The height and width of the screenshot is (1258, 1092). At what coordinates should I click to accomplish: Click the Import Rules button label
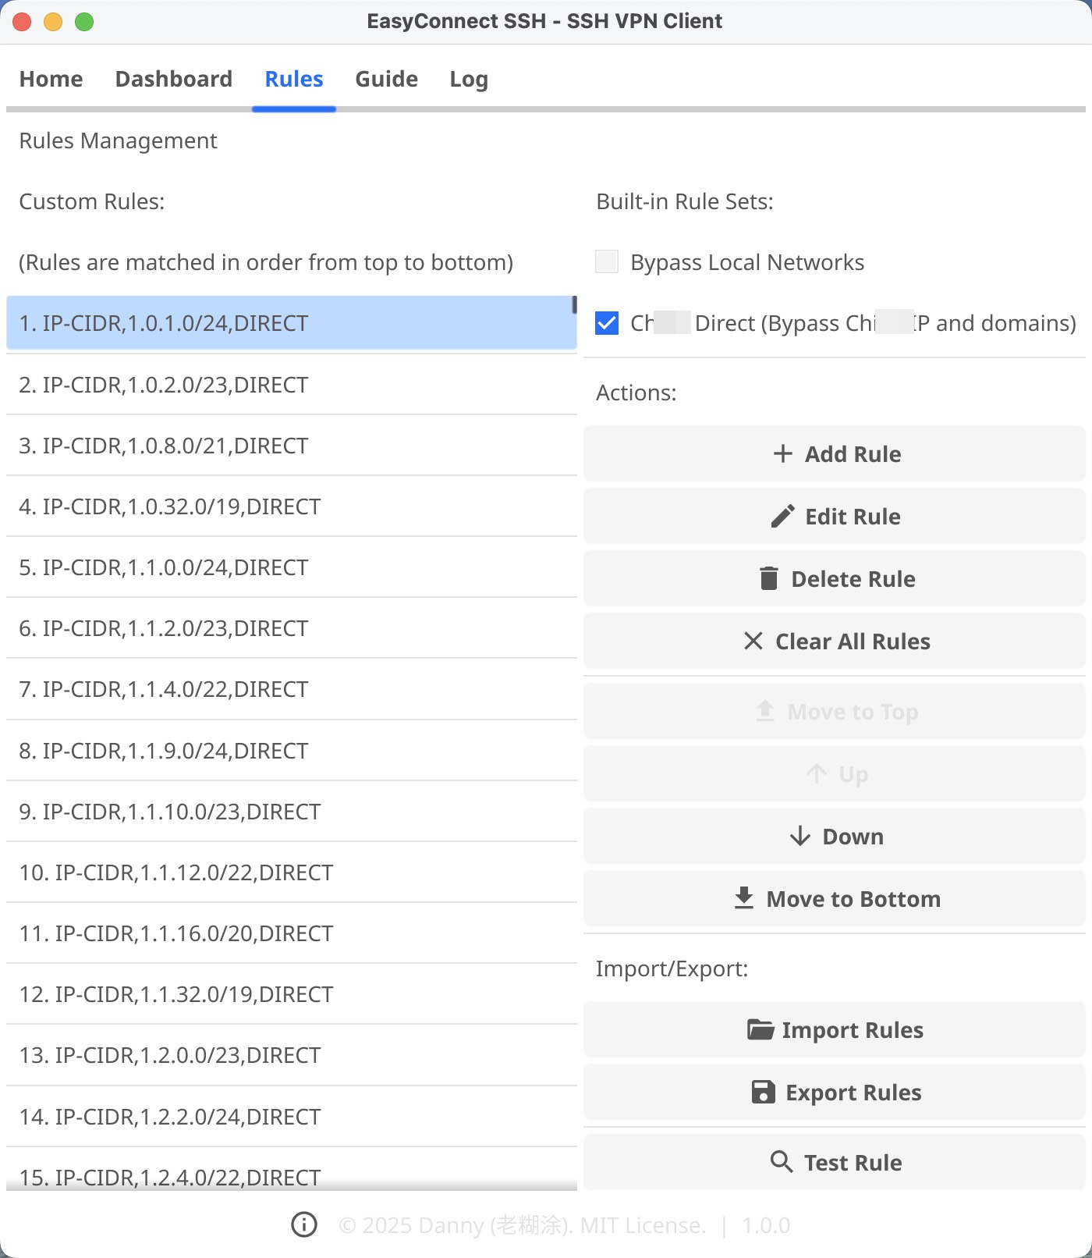click(853, 1029)
